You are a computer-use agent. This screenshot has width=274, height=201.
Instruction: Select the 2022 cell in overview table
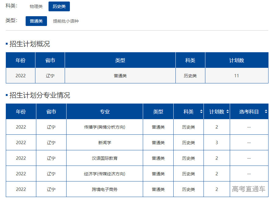point(20,75)
